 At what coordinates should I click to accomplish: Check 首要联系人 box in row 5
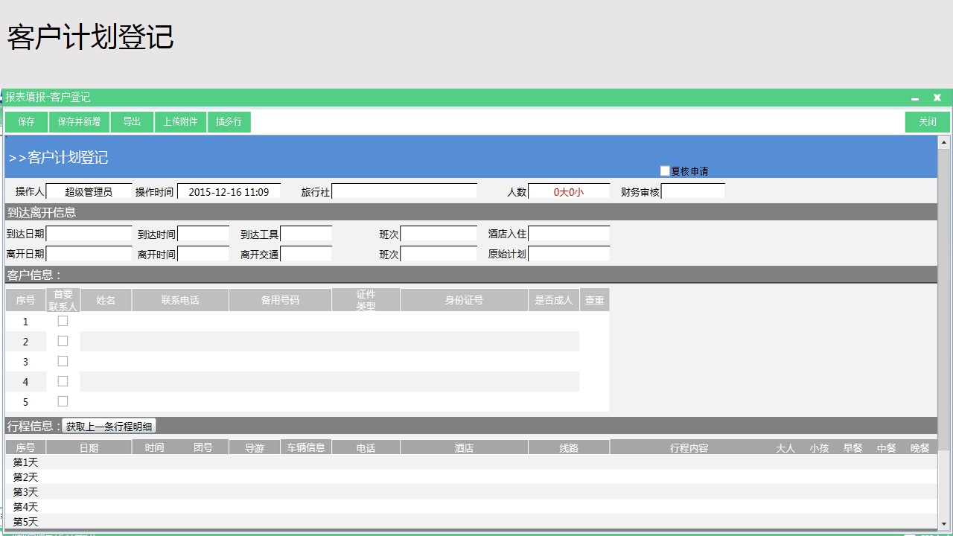coord(63,401)
